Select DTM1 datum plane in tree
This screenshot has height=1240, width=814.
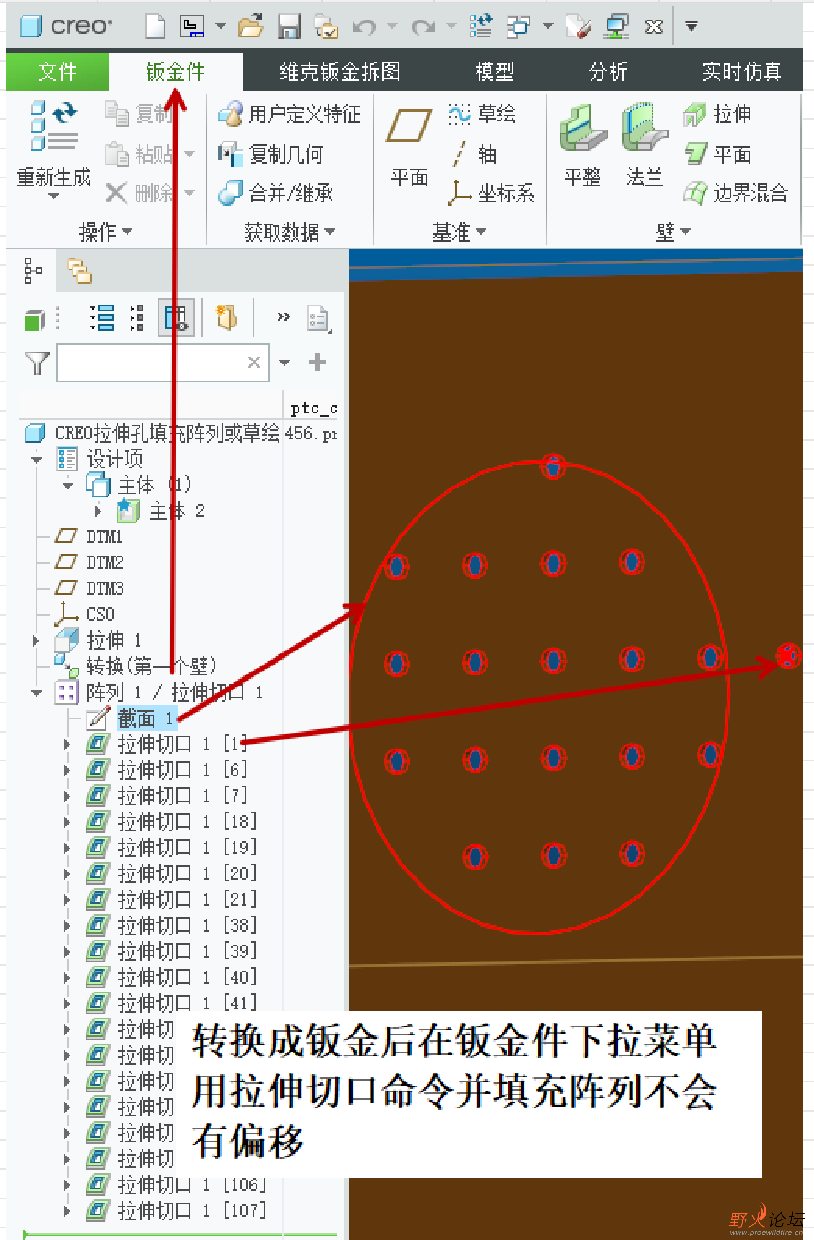tap(89, 537)
